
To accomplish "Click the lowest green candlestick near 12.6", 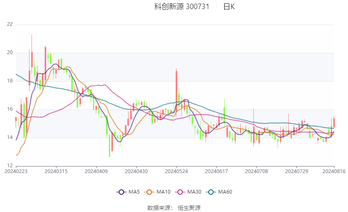I will click(109, 146).
